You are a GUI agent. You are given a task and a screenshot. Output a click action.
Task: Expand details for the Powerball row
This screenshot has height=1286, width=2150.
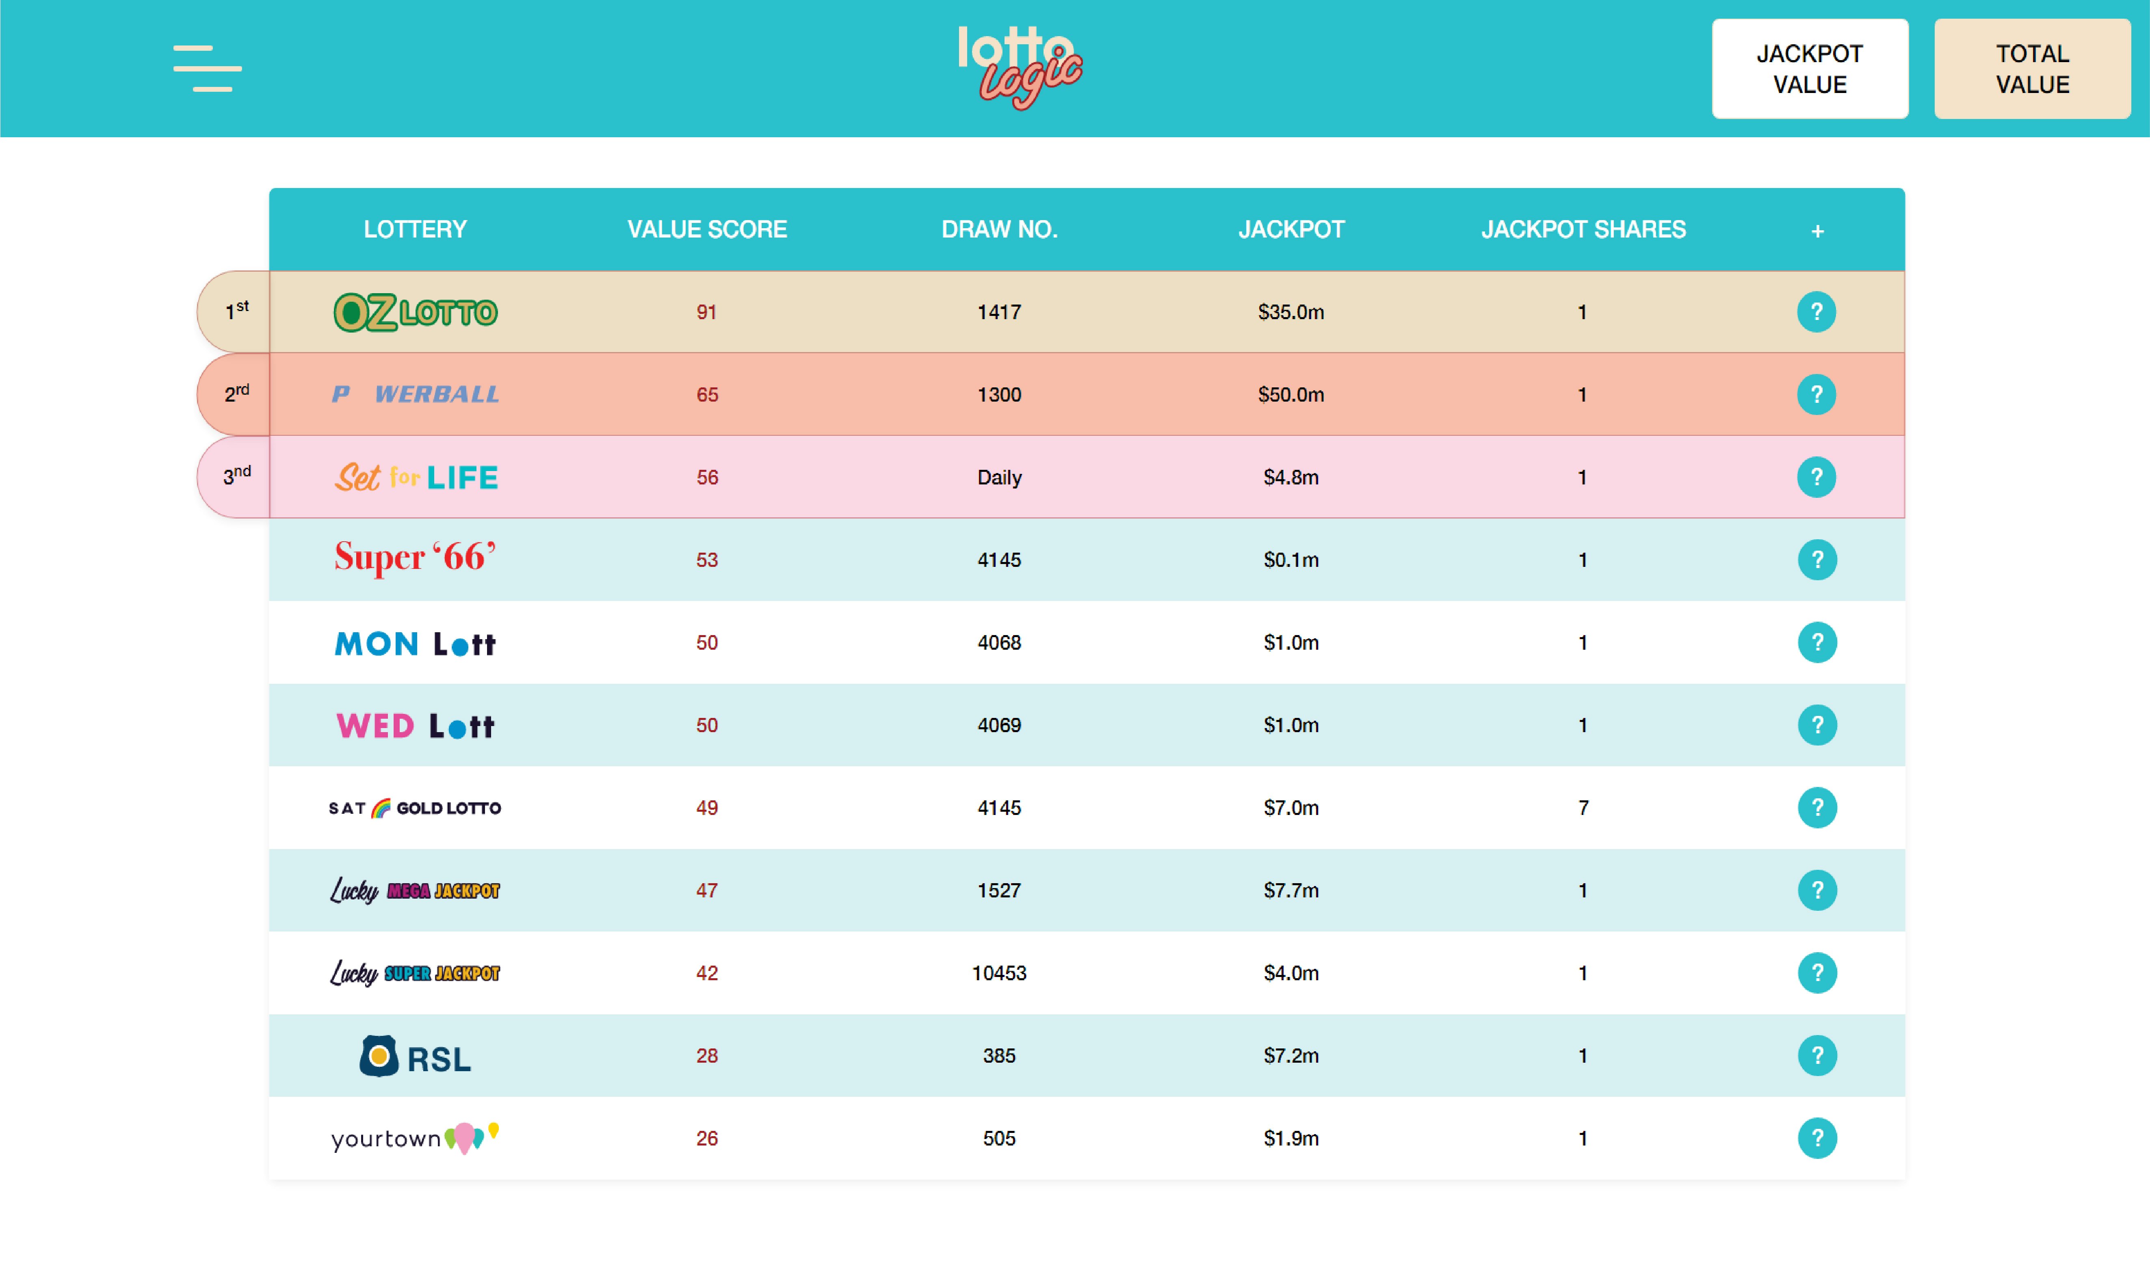(1817, 394)
